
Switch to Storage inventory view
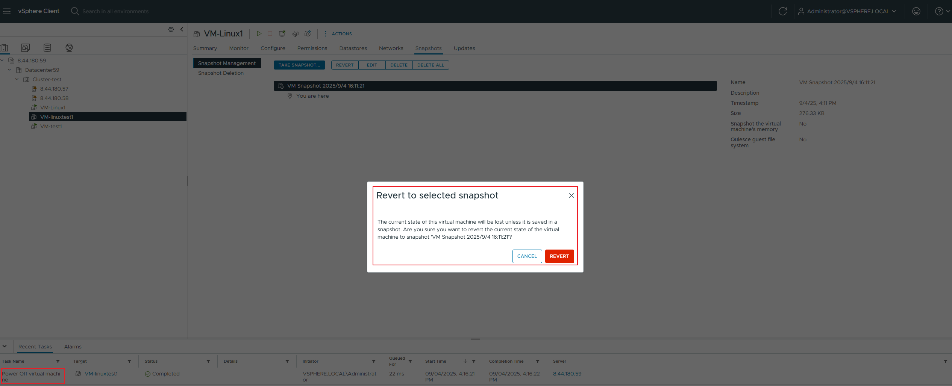[x=47, y=48]
